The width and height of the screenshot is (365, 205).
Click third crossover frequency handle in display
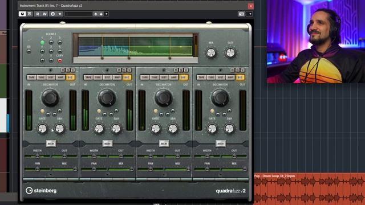170,58
